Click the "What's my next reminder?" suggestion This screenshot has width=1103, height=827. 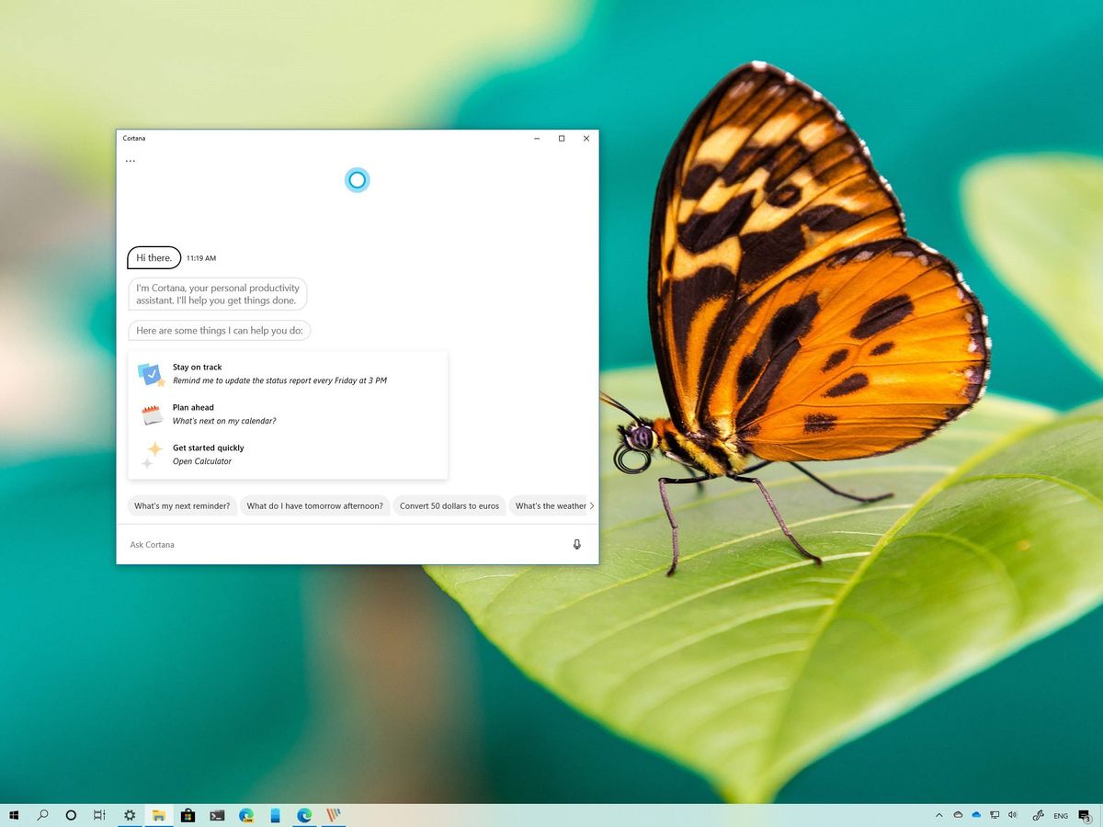(182, 505)
